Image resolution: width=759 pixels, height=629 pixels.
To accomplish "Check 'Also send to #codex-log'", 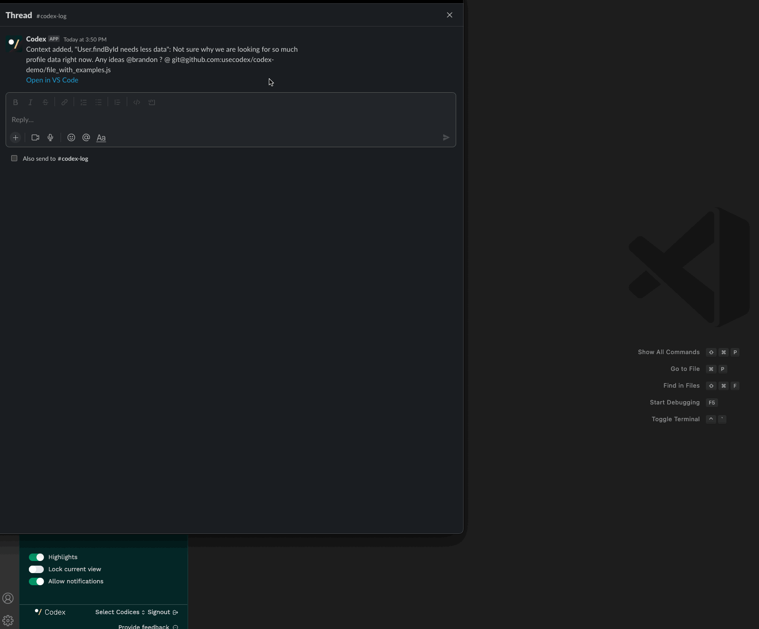I will click(x=14, y=158).
